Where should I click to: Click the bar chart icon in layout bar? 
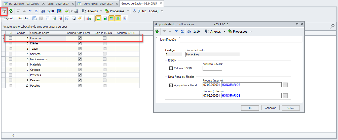pyautogui.click(x=88, y=18)
